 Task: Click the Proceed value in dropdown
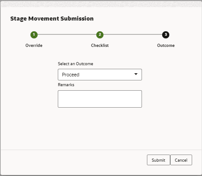pyautogui.click(x=71, y=75)
